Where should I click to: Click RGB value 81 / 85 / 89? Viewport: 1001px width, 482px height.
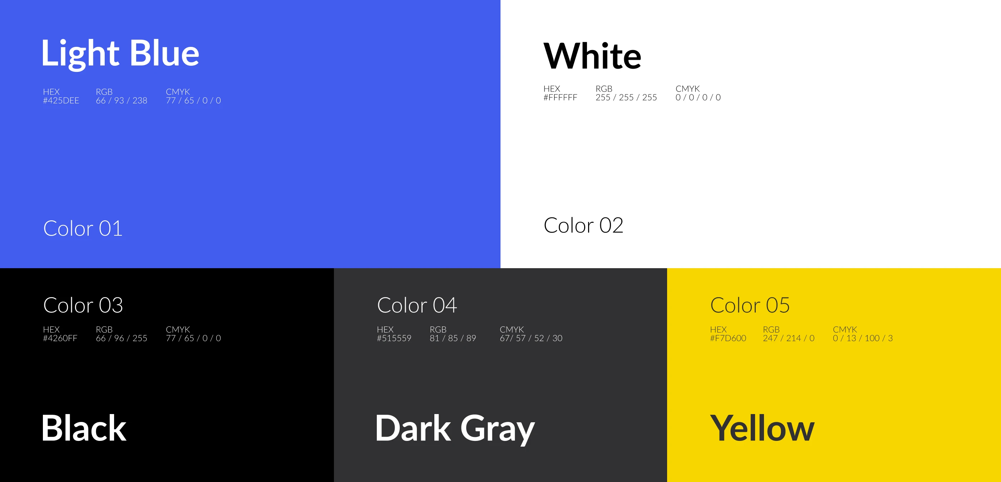tap(453, 338)
